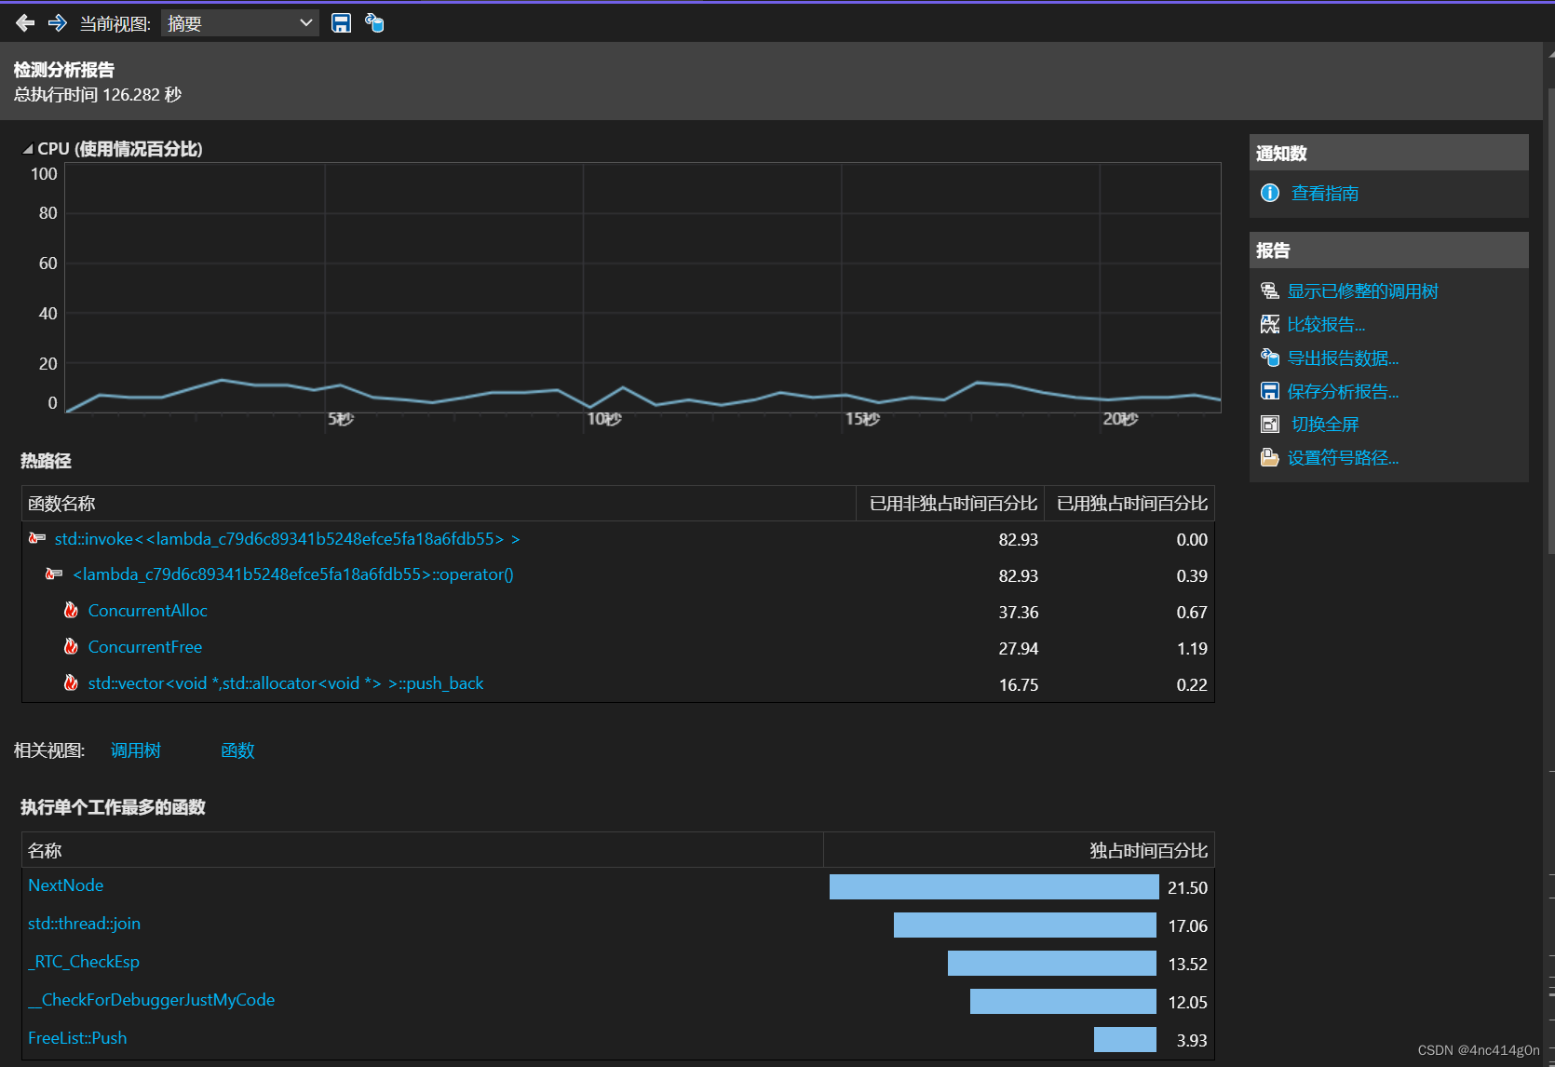Click flame icon beside std::vector push_back

tap(71, 682)
